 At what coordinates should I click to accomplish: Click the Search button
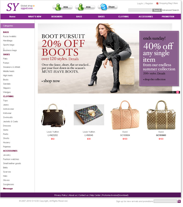(x=157, y=10)
